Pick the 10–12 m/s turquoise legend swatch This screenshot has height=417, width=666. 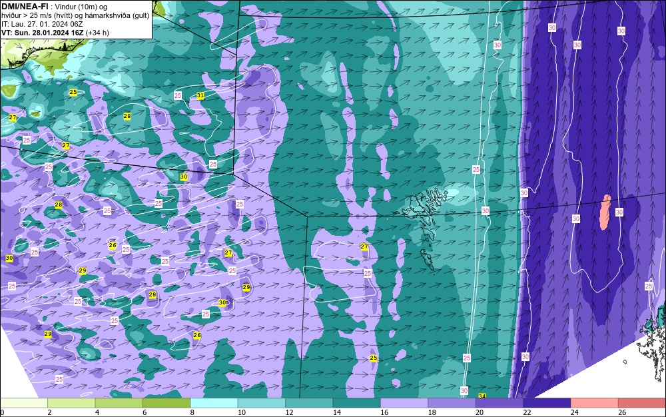click(262, 403)
